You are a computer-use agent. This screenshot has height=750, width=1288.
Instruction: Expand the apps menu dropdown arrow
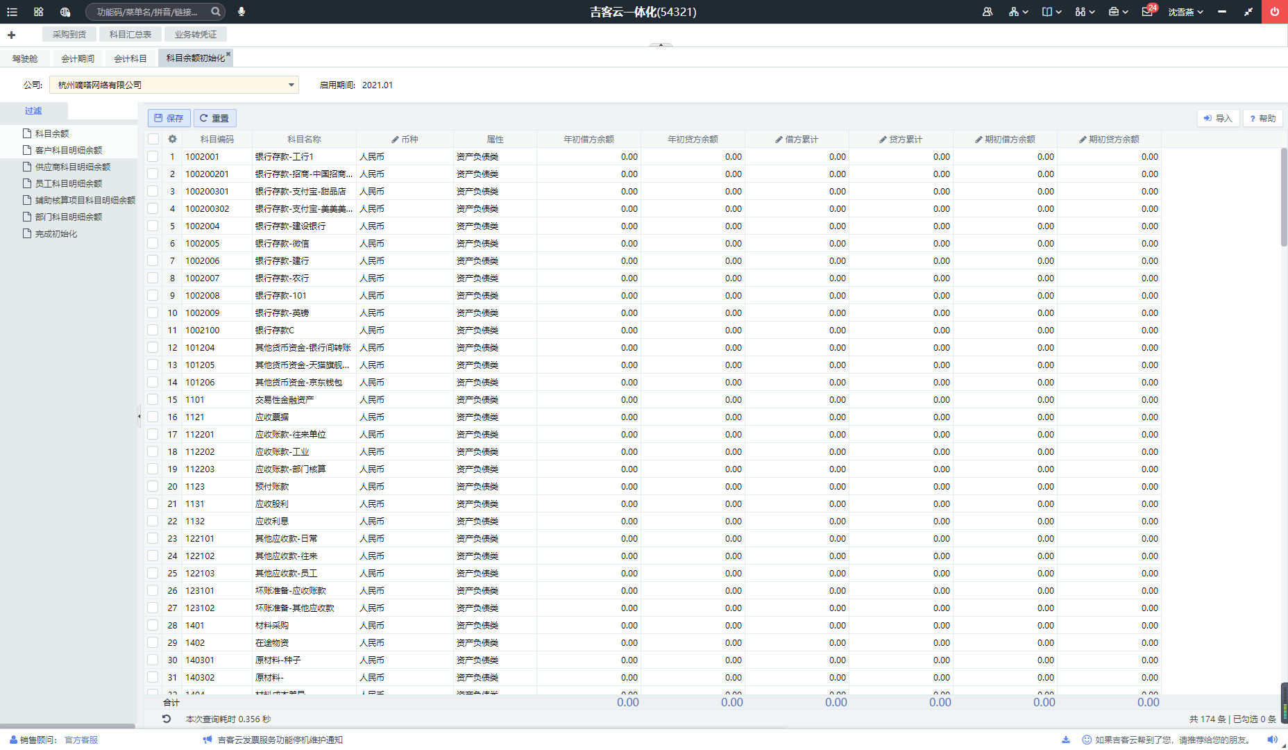[x=1092, y=12]
